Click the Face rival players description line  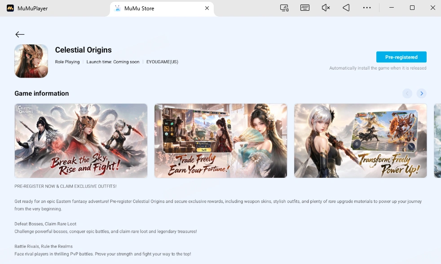click(x=103, y=254)
